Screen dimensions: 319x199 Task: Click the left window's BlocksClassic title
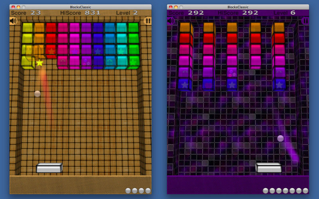click(x=81, y=7)
